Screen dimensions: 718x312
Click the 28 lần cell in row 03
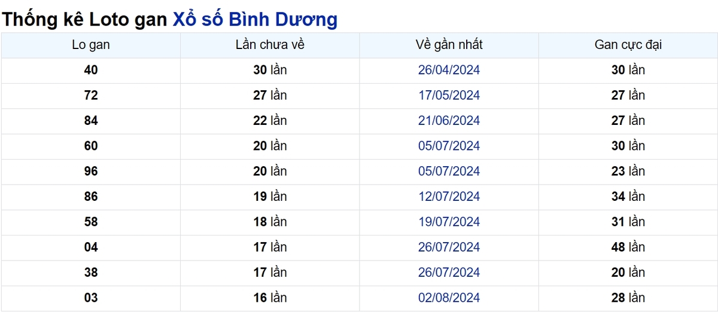(628, 298)
